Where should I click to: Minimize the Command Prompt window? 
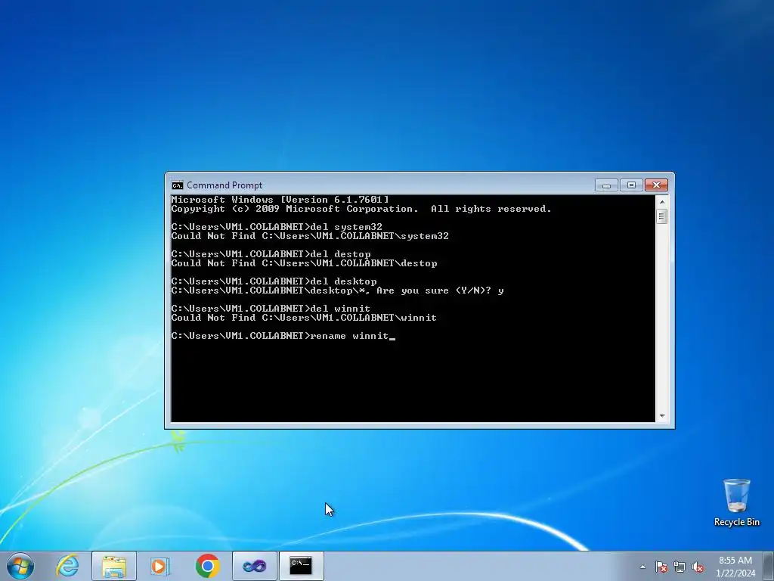607,185
